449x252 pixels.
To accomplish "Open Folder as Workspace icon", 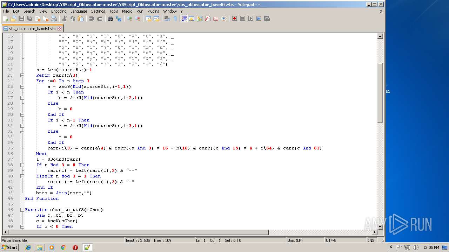I will (x=216, y=19).
